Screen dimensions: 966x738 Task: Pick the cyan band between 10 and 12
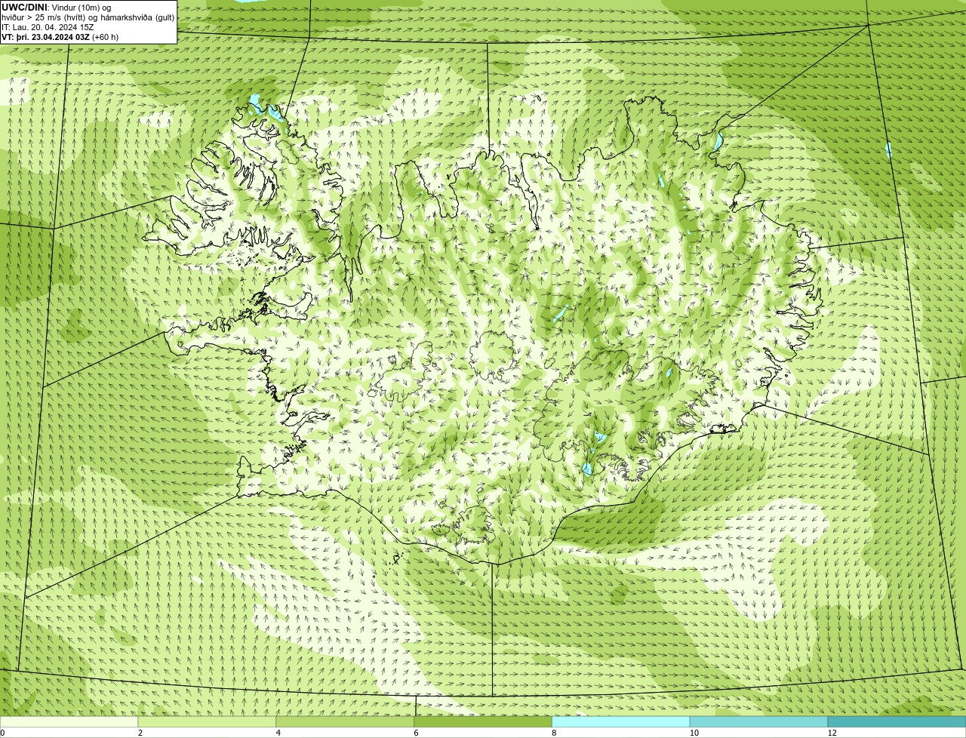pyautogui.click(x=758, y=721)
